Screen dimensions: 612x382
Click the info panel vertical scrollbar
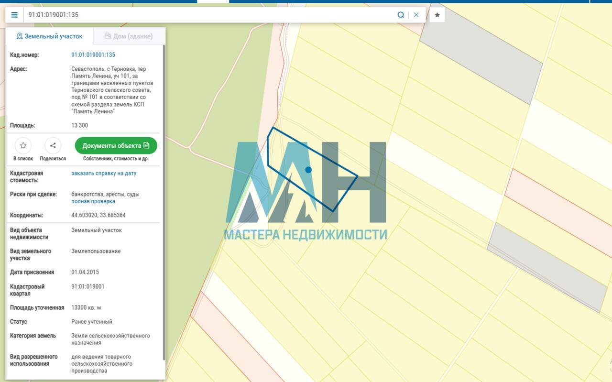click(x=164, y=201)
